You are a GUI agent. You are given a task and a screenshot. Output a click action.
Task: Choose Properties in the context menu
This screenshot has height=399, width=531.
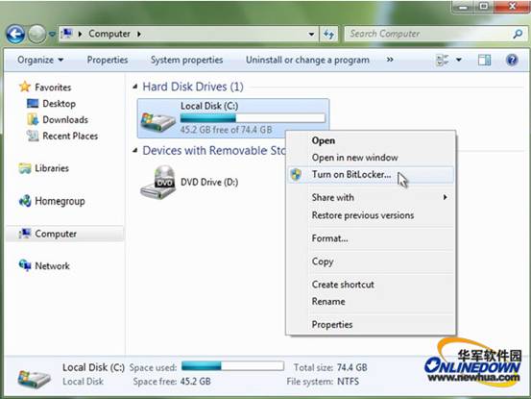click(332, 325)
